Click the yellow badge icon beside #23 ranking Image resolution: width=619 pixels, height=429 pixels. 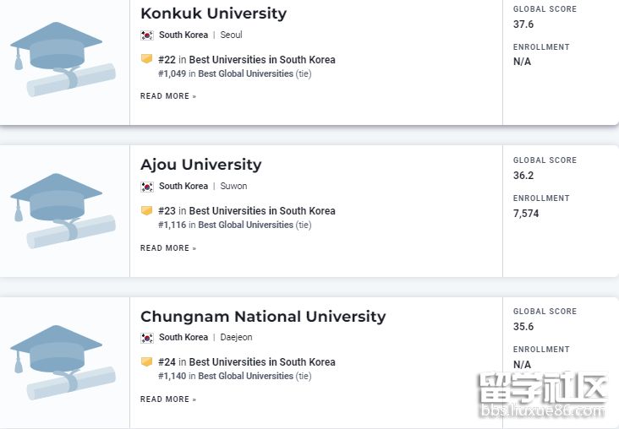[x=146, y=210]
